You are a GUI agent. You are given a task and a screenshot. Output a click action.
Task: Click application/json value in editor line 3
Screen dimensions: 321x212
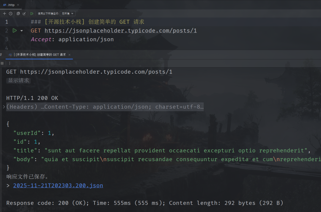[86, 39]
